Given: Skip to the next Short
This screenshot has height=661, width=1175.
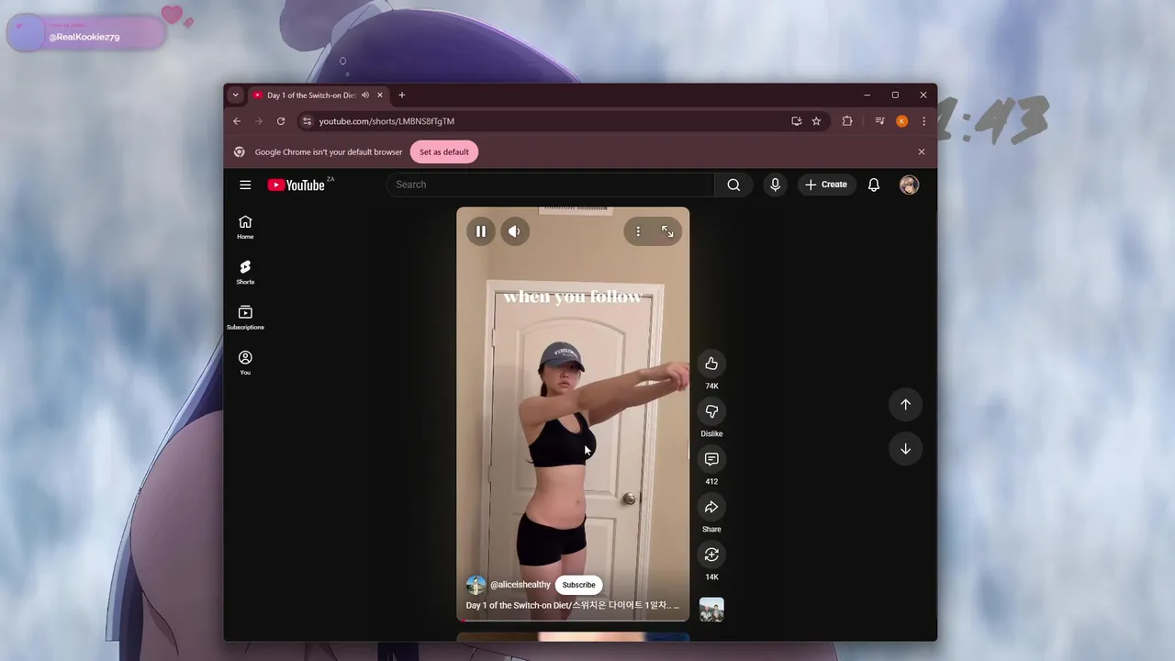Looking at the screenshot, I should tap(905, 449).
